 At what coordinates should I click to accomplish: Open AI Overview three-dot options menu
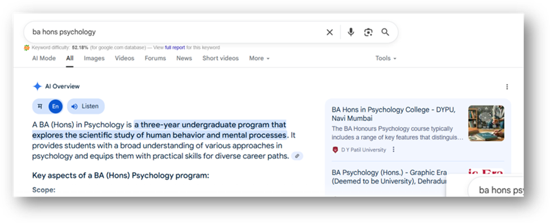[507, 87]
